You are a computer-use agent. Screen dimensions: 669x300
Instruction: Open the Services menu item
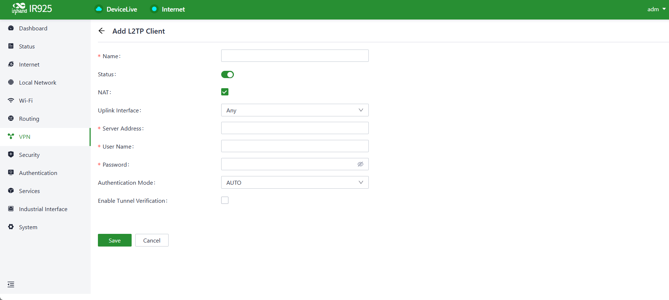coord(45,191)
